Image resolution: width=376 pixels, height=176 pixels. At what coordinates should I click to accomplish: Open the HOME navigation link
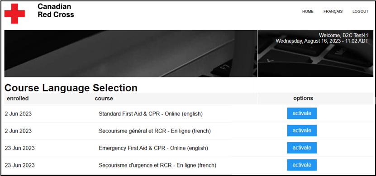pos(308,11)
